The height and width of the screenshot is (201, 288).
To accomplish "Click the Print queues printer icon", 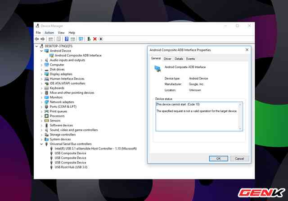I will [x=47, y=111].
